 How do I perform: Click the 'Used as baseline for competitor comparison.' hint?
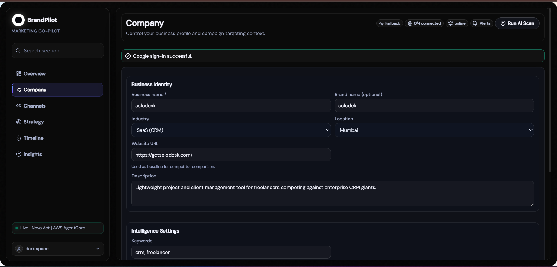[173, 167]
